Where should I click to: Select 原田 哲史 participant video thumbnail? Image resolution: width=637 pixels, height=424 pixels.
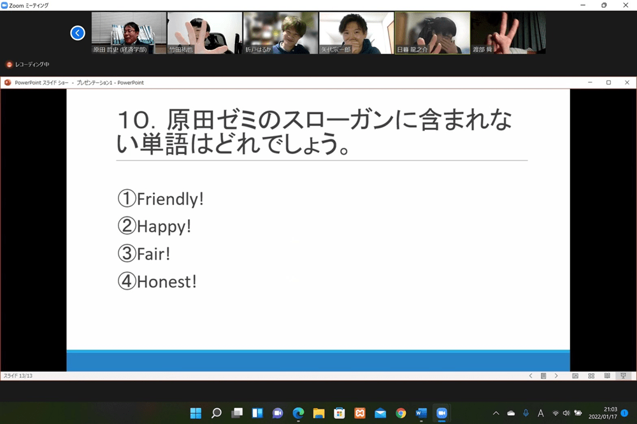point(129,33)
